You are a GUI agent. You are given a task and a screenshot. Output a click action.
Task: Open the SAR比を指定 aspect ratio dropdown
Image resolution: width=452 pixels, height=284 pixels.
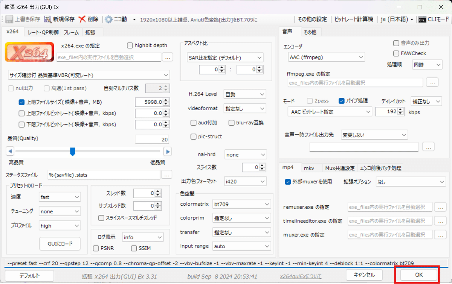click(225, 58)
